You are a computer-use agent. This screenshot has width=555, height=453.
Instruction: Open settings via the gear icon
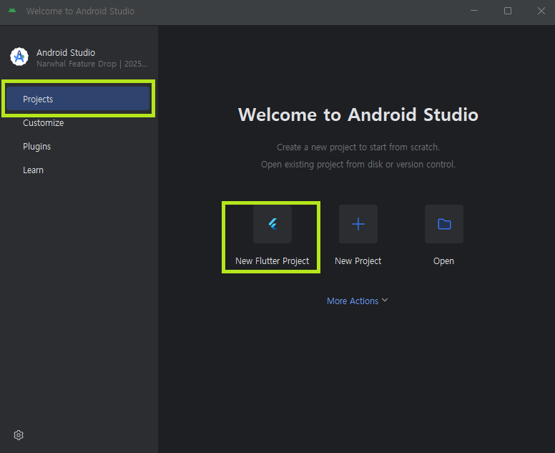pyautogui.click(x=19, y=435)
